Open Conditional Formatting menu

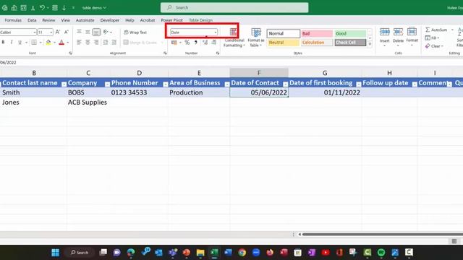point(234,38)
